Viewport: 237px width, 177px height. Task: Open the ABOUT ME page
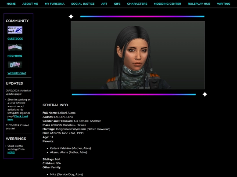[x=30, y=4]
